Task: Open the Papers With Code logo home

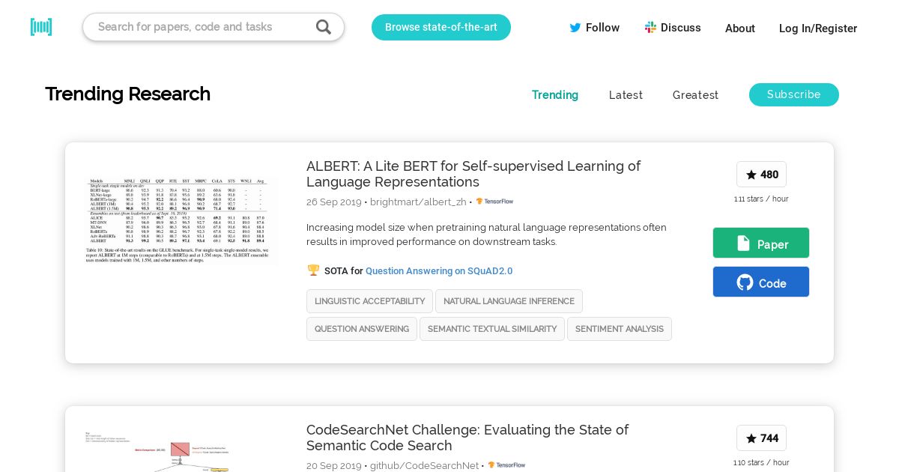Action: pyautogui.click(x=41, y=27)
